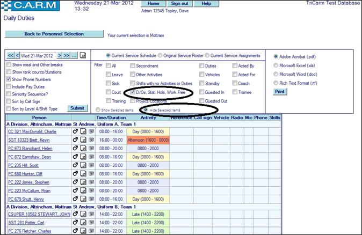Go to the next day with single arrow
The image size is (362, 235).
point(59,55)
